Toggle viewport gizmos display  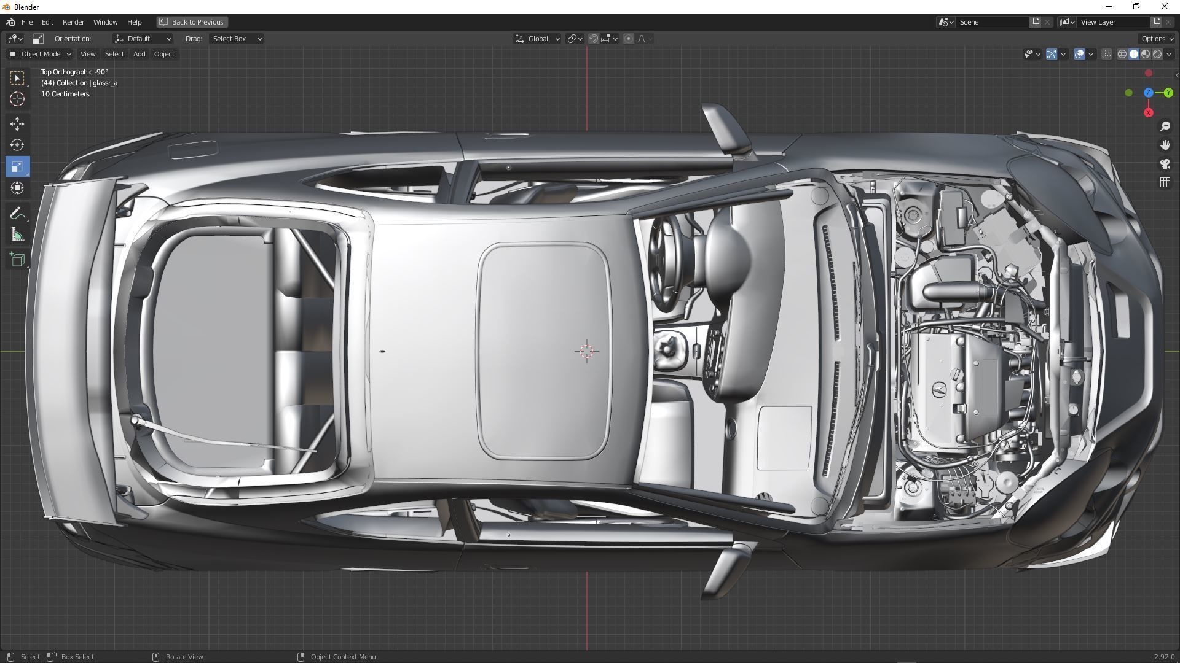(x=1051, y=54)
